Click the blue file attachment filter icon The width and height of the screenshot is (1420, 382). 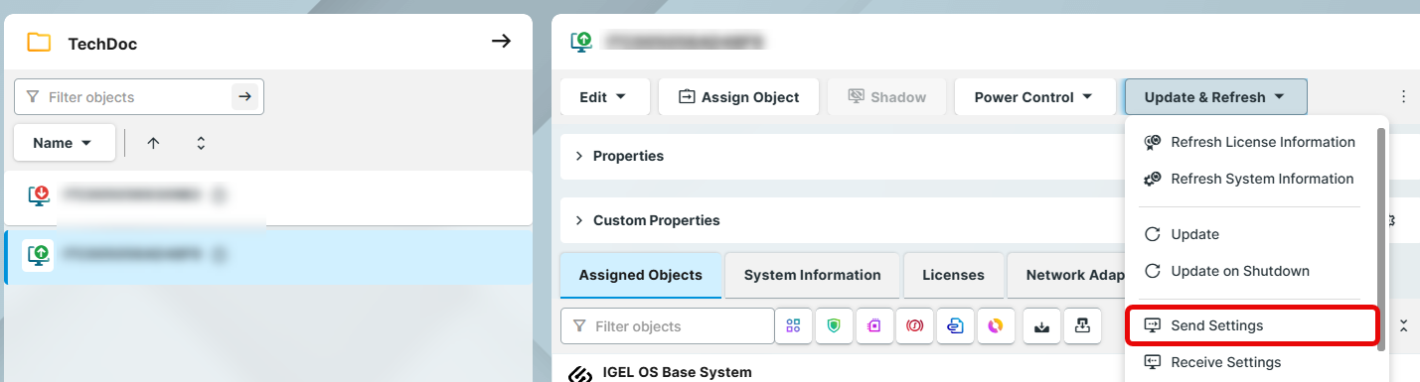[x=956, y=326]
